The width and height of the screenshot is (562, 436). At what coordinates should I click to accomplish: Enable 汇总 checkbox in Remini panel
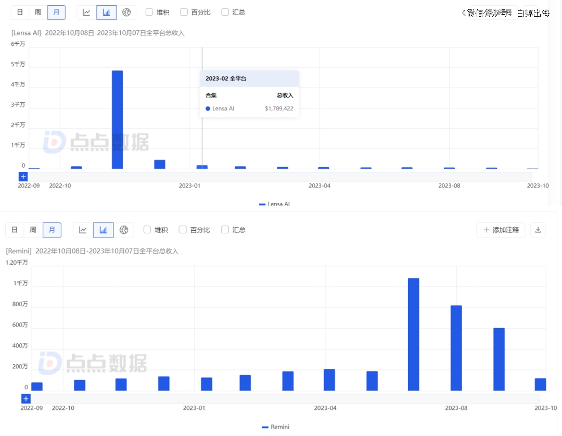[225, 230]
